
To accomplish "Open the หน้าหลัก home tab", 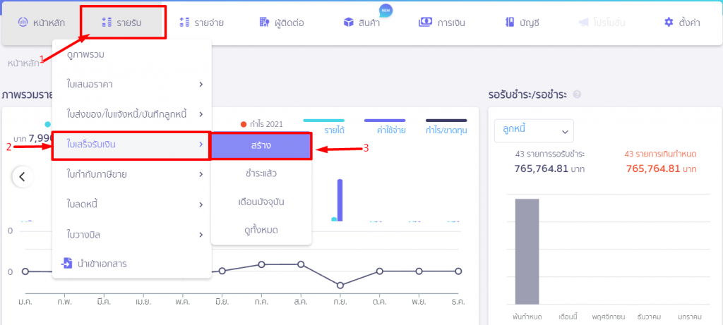I will (42, 23).
